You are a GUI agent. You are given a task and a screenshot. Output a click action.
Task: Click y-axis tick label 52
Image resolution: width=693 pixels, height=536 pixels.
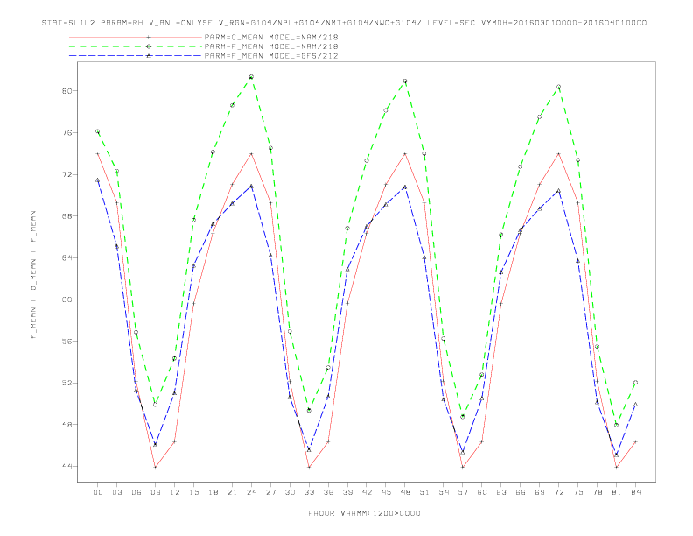click(66, 383)
